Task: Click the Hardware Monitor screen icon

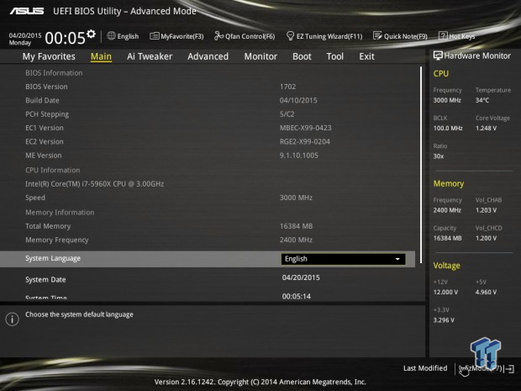Action: pos(438,55)
